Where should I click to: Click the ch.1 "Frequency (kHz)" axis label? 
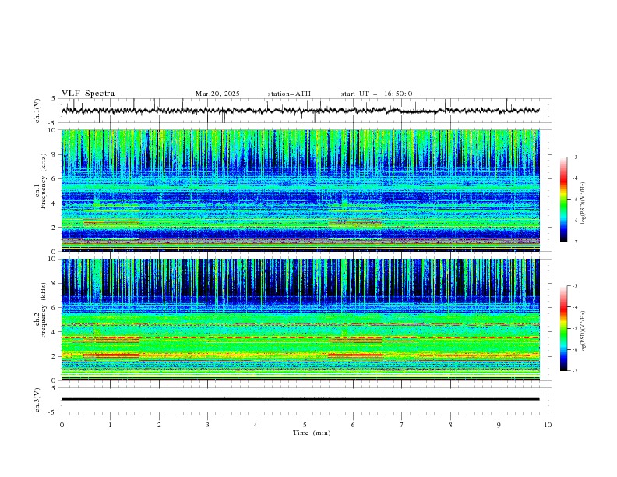[43, 182]
